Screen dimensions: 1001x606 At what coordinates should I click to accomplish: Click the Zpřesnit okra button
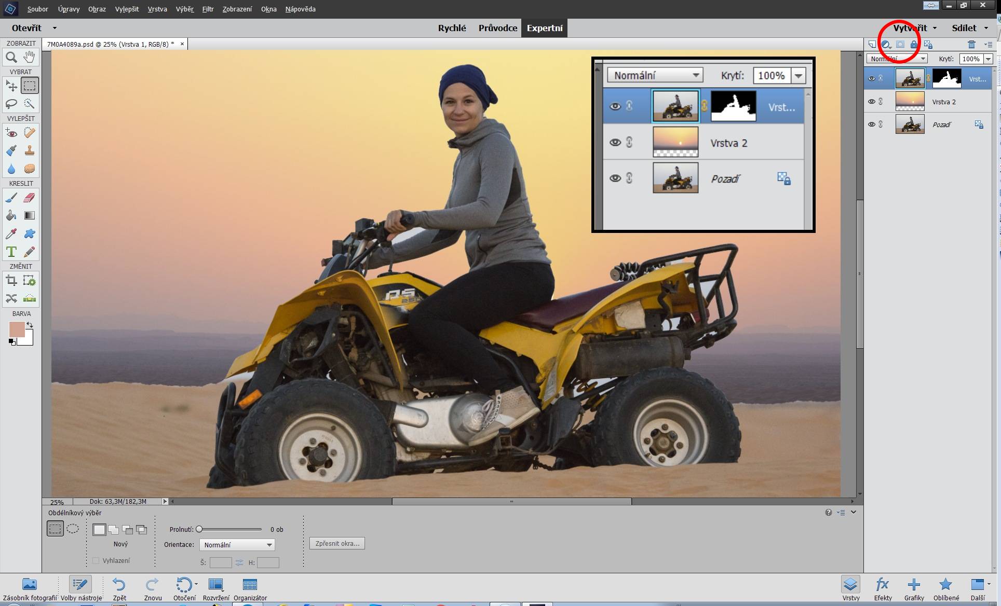point(337,543)
